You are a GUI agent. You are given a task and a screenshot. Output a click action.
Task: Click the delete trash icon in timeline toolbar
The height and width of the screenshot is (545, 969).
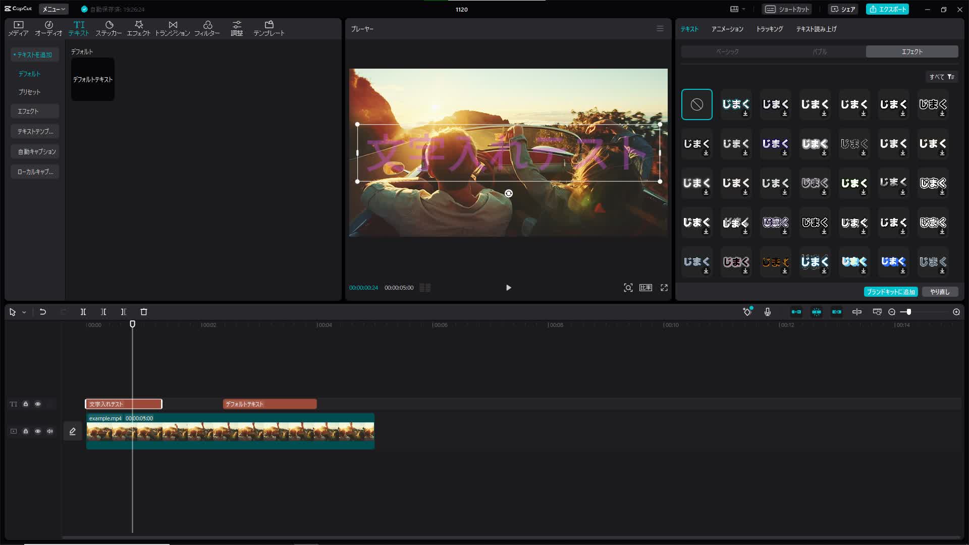(x=144, y=312)
